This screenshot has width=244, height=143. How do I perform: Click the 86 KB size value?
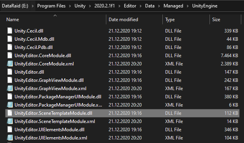[232, 47]
